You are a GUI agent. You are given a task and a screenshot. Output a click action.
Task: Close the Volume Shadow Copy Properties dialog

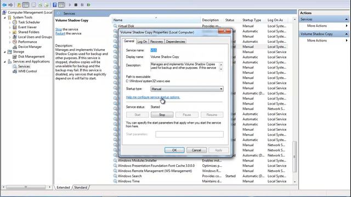point(224,31)
